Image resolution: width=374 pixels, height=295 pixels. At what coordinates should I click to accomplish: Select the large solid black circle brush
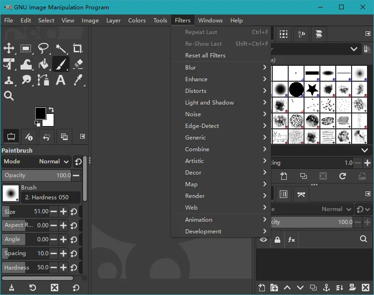(296, 89)
